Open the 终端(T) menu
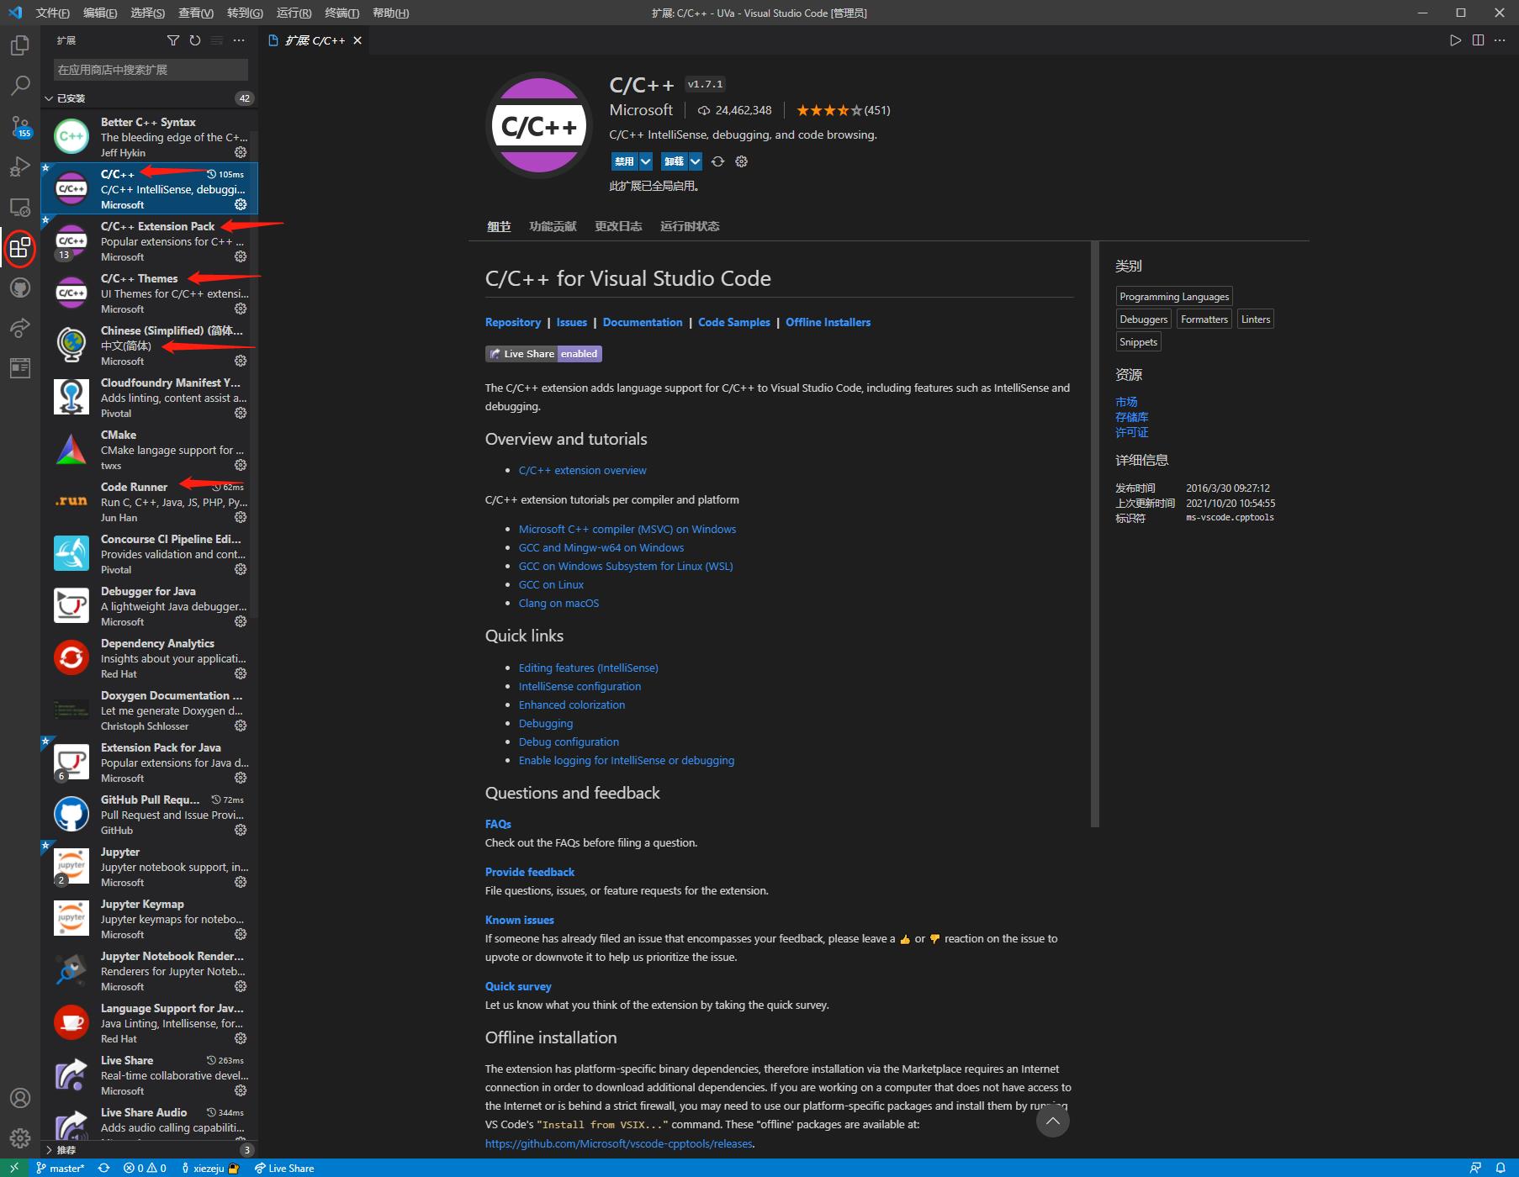This screenshot has width=1519, height=1177. (341, 13)
